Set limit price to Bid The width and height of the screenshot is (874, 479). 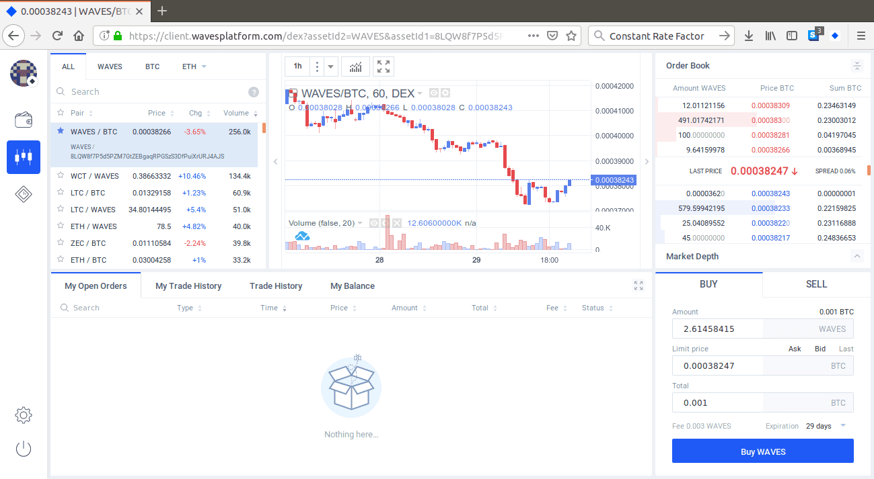click(x=820, y=349)
